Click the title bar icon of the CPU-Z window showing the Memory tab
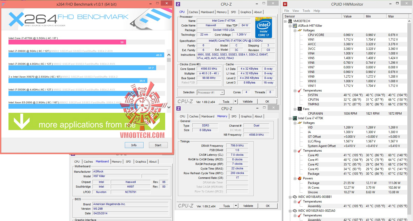This screenshot has width=413, height=221. pyautogui.click(x=179, y=108)
